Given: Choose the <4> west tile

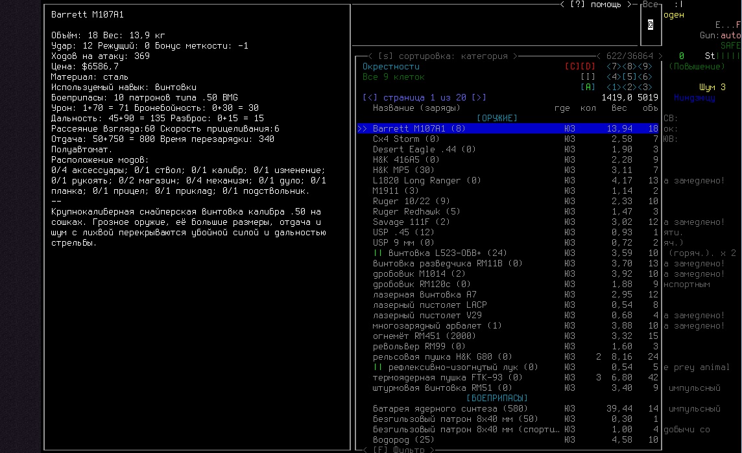Looking at the screenshot, I should [x=614, y=77].
